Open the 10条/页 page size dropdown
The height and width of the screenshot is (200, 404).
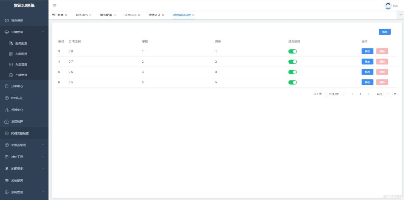pos(335,94)
